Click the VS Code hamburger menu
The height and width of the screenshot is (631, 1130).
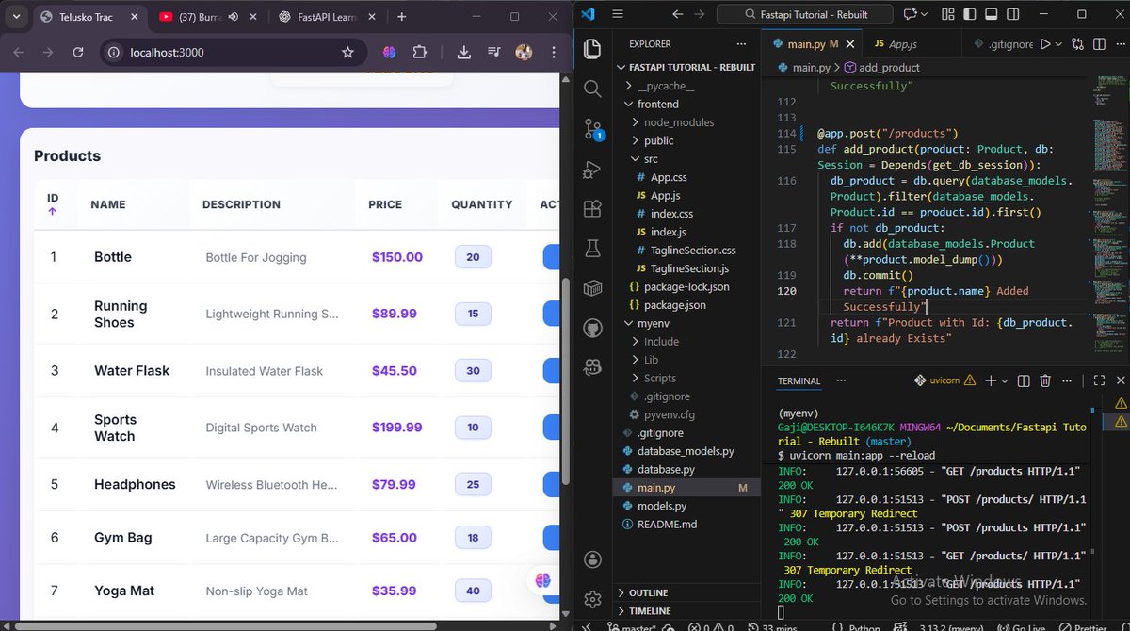(x=618, y=14)
